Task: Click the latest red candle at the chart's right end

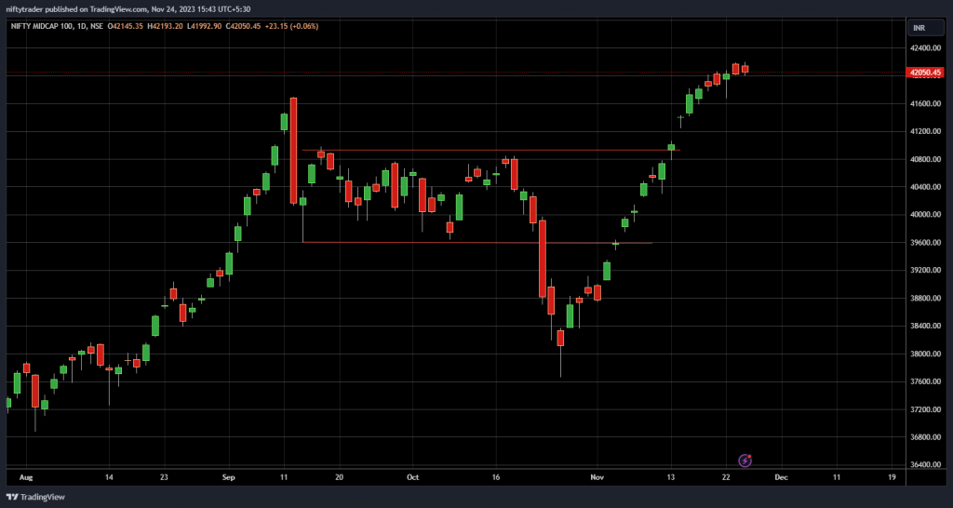Action: click(745, 69)
